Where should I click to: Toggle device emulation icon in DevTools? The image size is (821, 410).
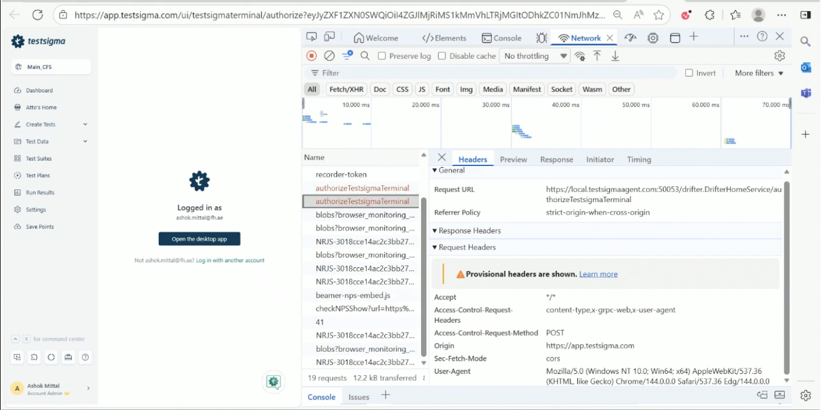[x=329, y=37]
